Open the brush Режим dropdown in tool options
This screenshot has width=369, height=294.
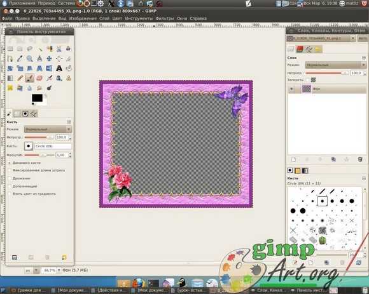tap(48, 129)
